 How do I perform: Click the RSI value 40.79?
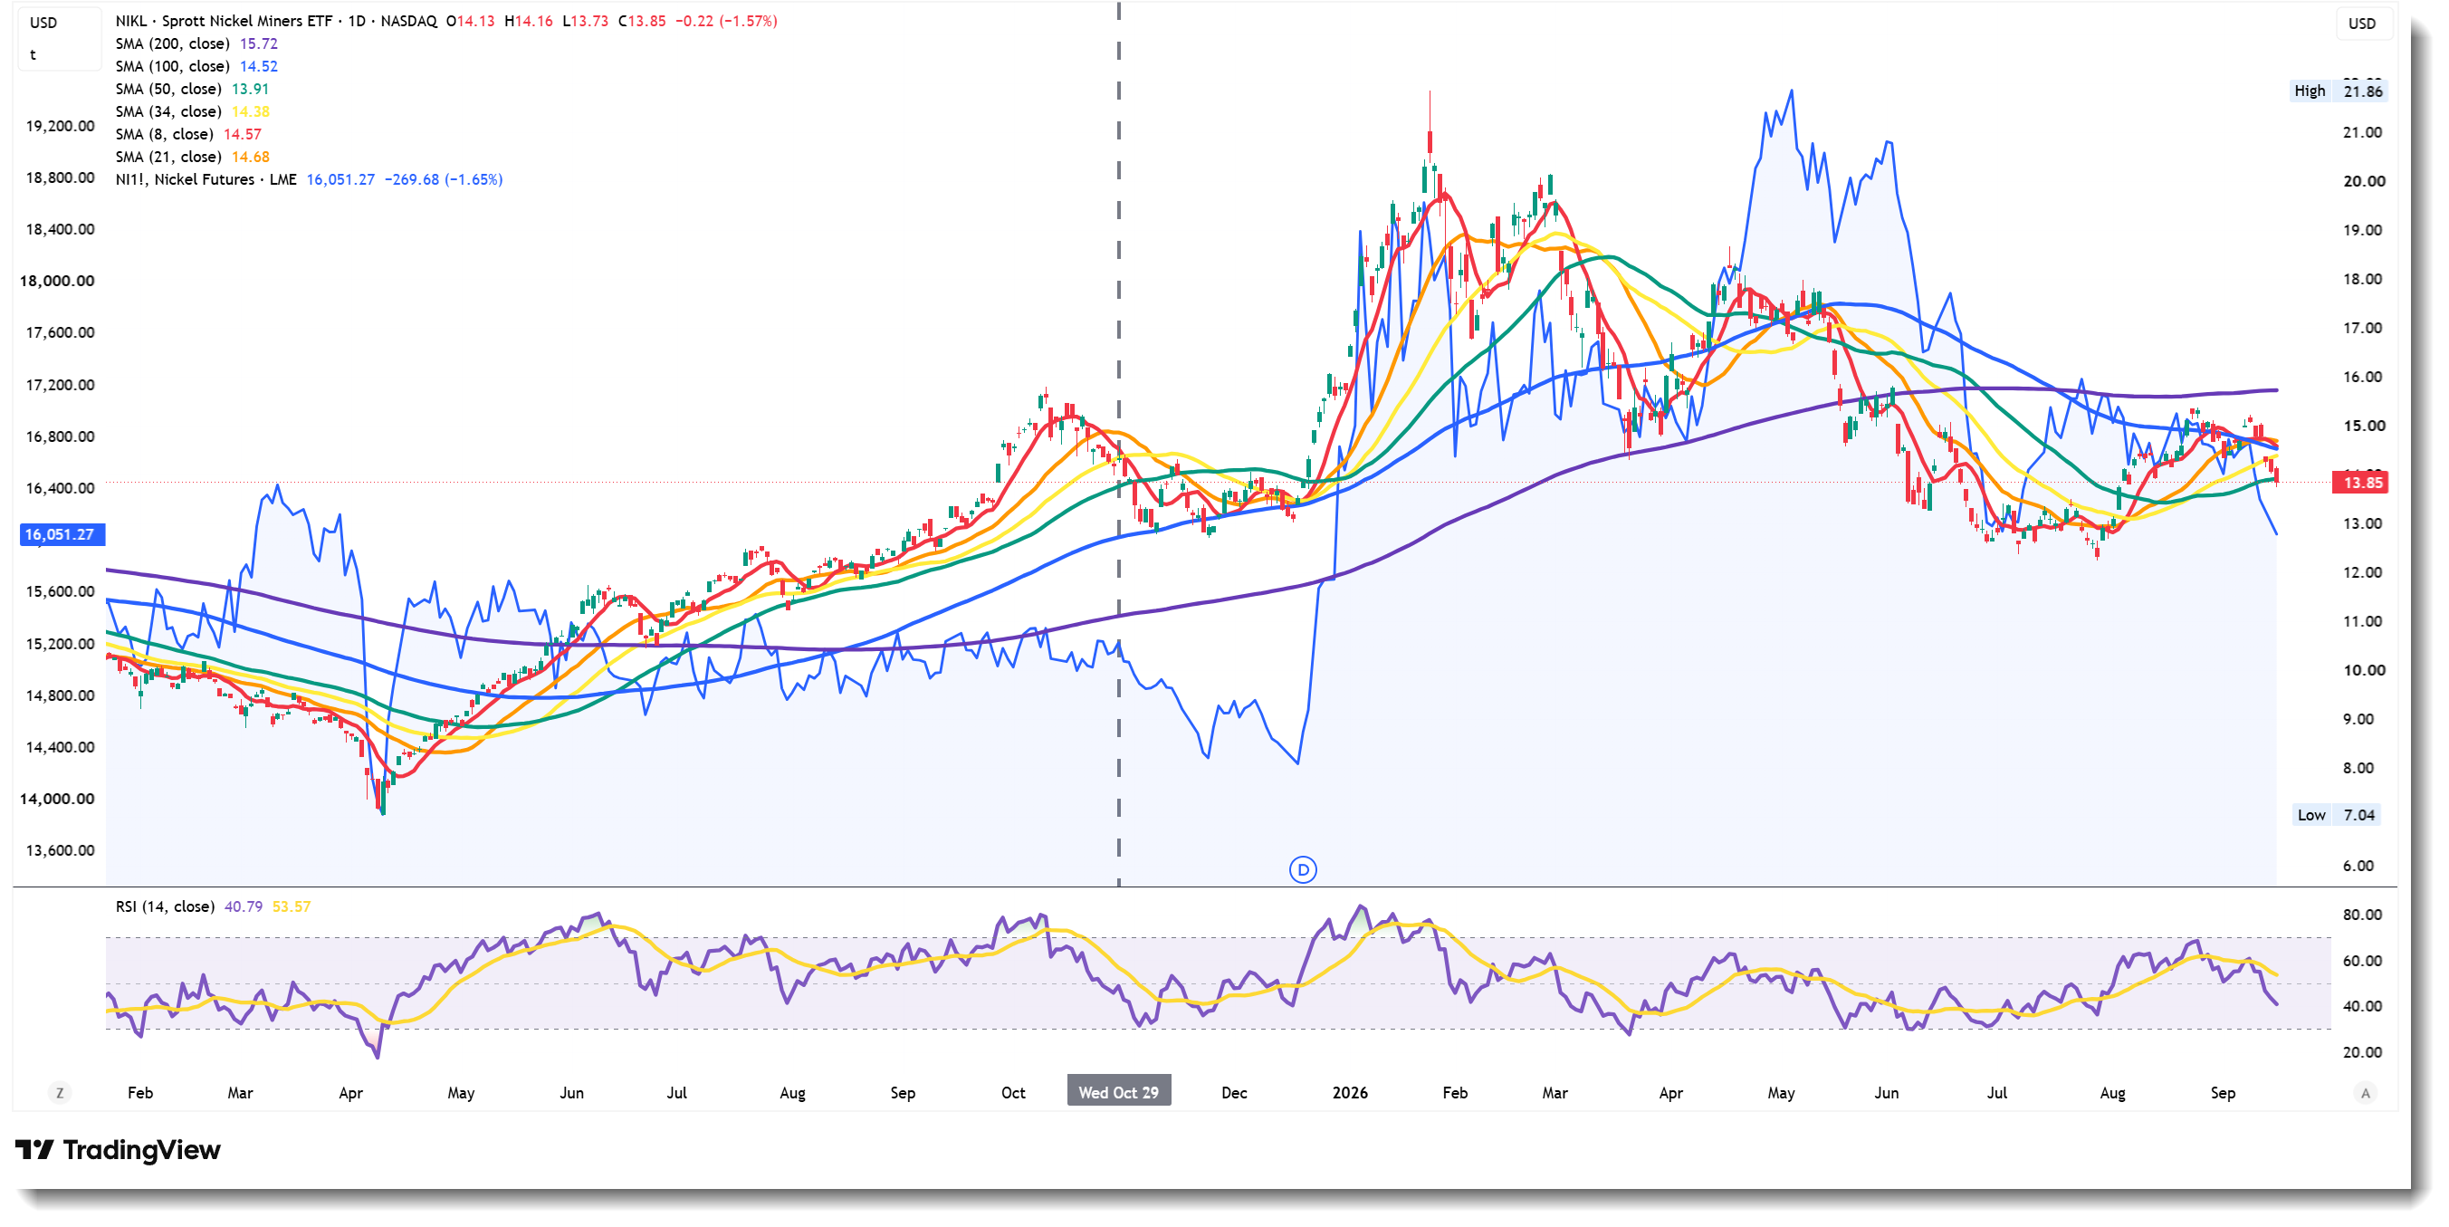(244, 906)
